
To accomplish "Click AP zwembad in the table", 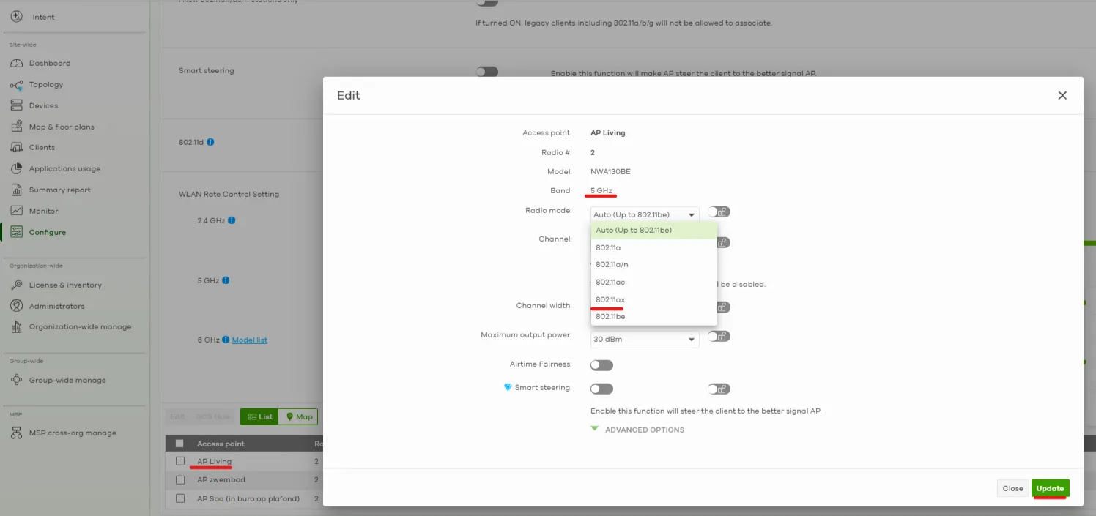I will pyautogui.click(x=221, y=480).
